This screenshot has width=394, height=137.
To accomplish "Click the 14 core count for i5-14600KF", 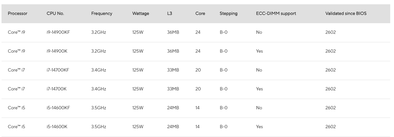I will (x=198, y=108).
